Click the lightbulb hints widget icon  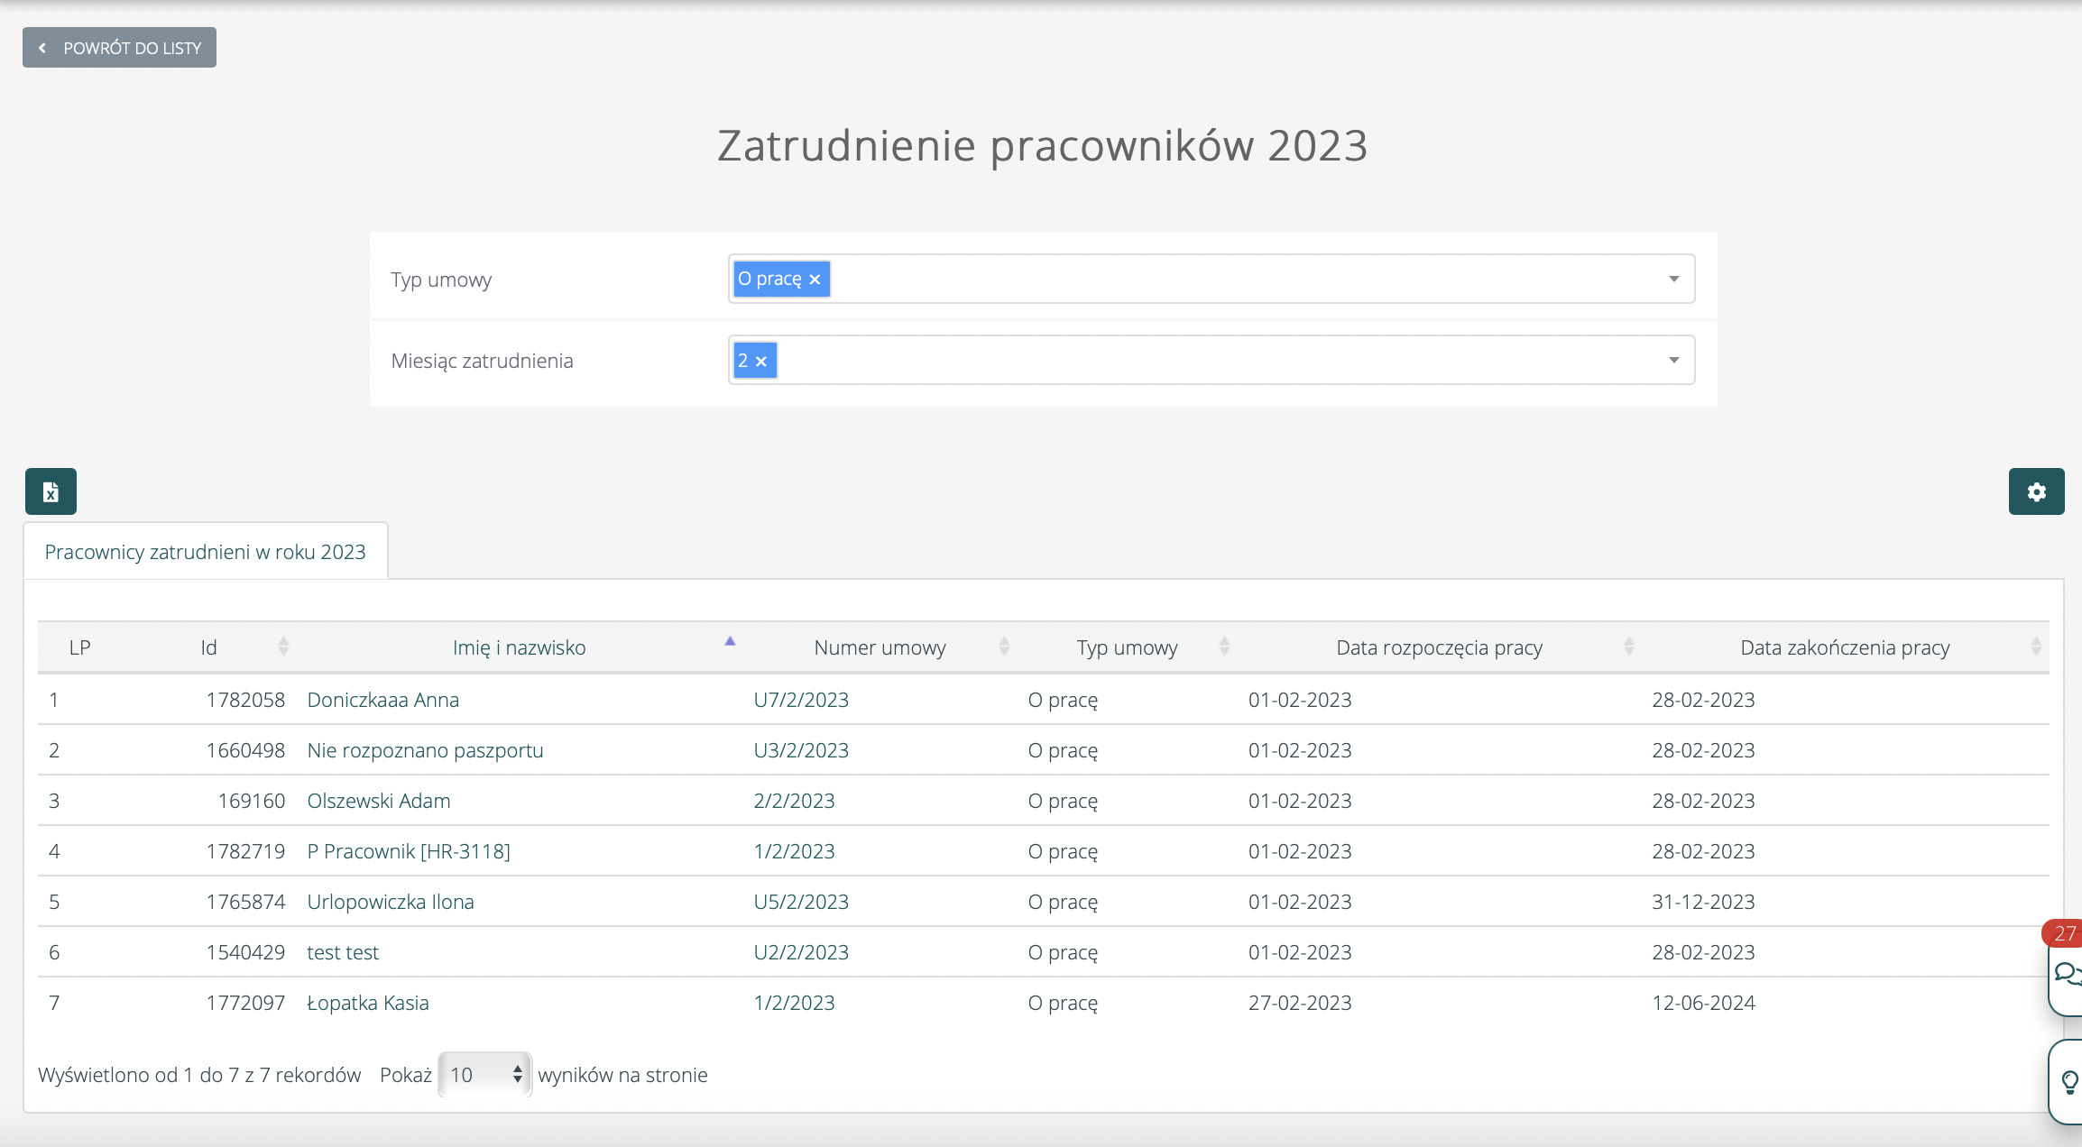(x=2068, y=1081)
